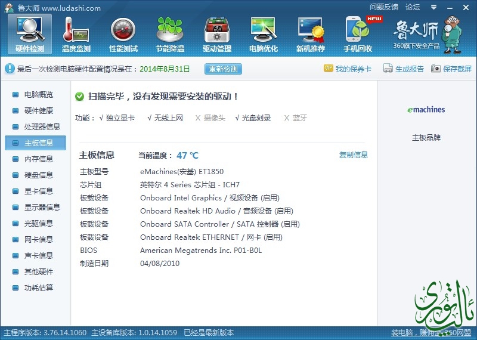477x340 pixels.
Task: Click the 47 ℃ temperature value
Action: (187, 156)
